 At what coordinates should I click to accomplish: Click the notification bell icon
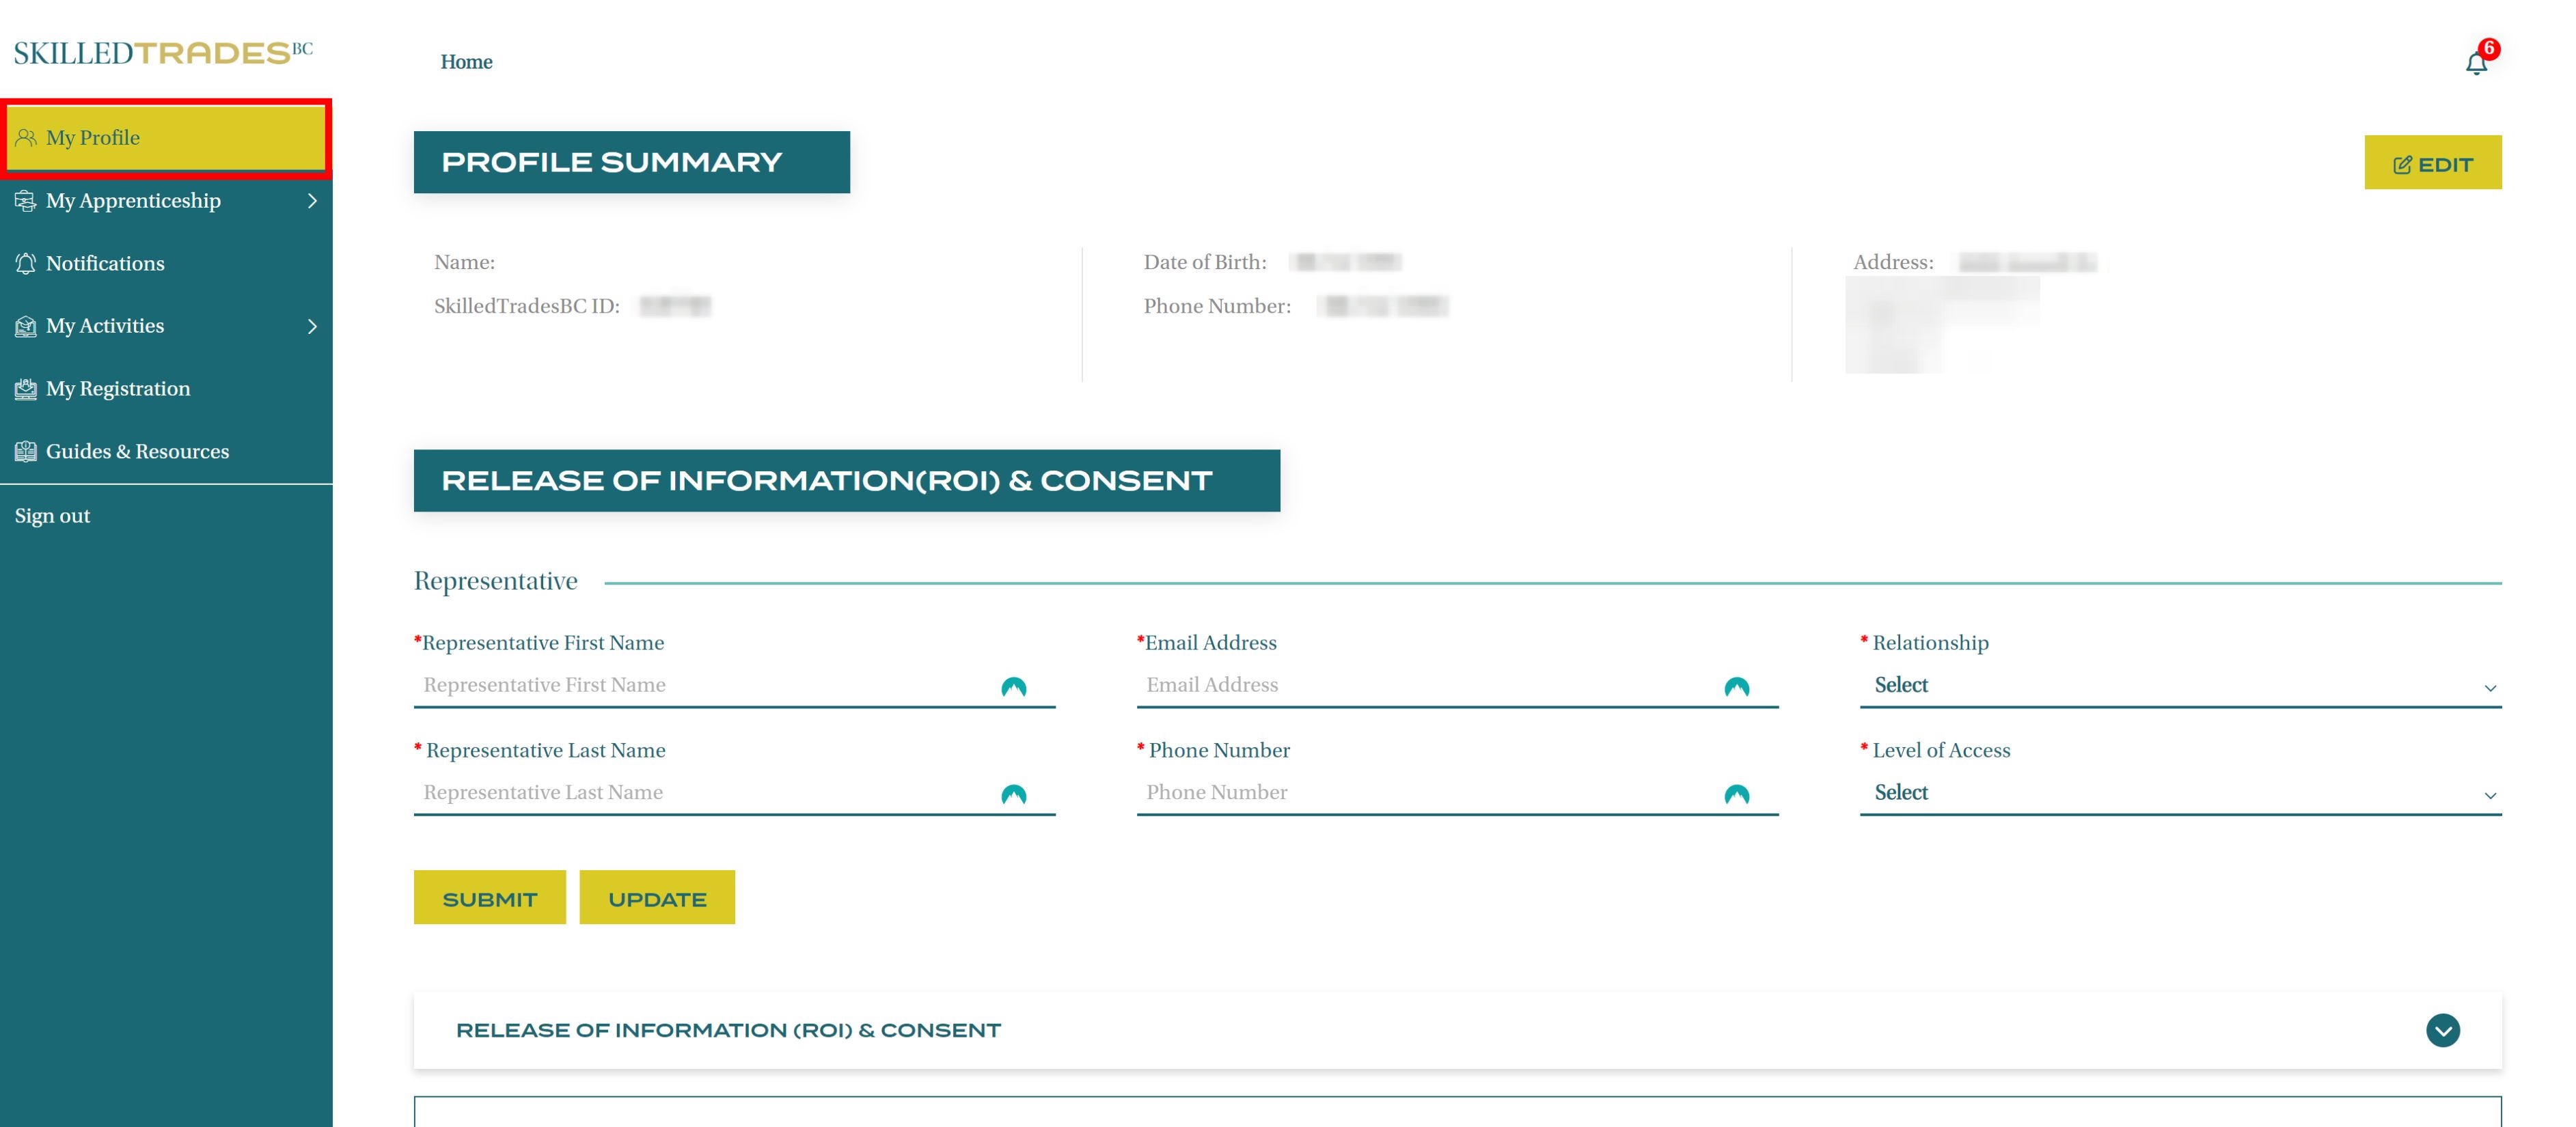pyautogui.click(x=2475, y=64)
